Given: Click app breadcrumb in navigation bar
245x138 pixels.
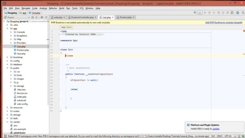Looking at the screenshot, I should pyautogui.click(x=23, y=13).
